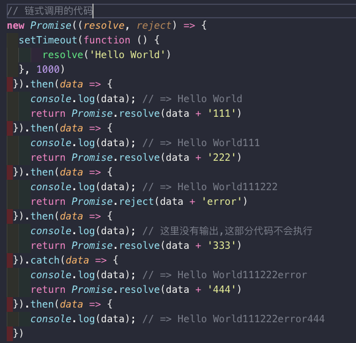
Task: Click the purple number 1000
Action: (48, 69)
